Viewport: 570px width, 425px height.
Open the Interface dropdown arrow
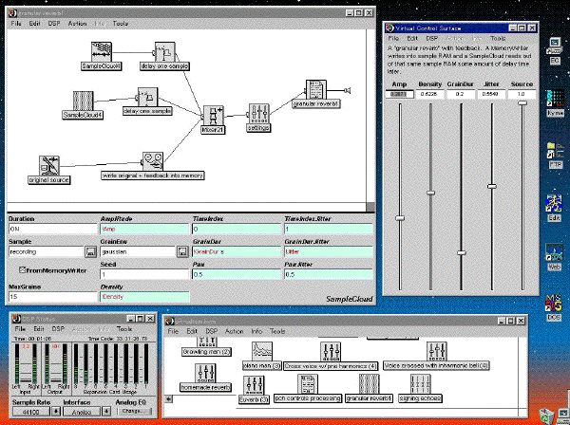click(106, 411)
